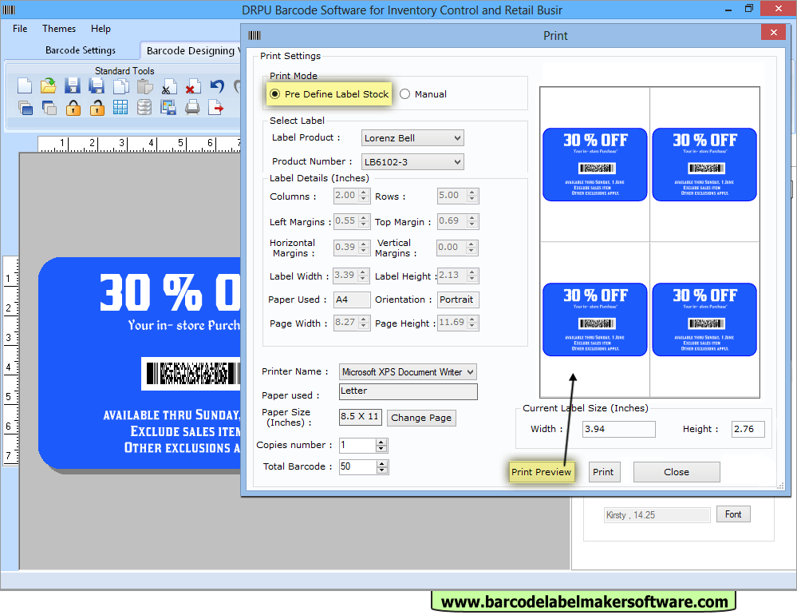
Task: Increase Copies number with the stepper
Action: coord(381,442)
